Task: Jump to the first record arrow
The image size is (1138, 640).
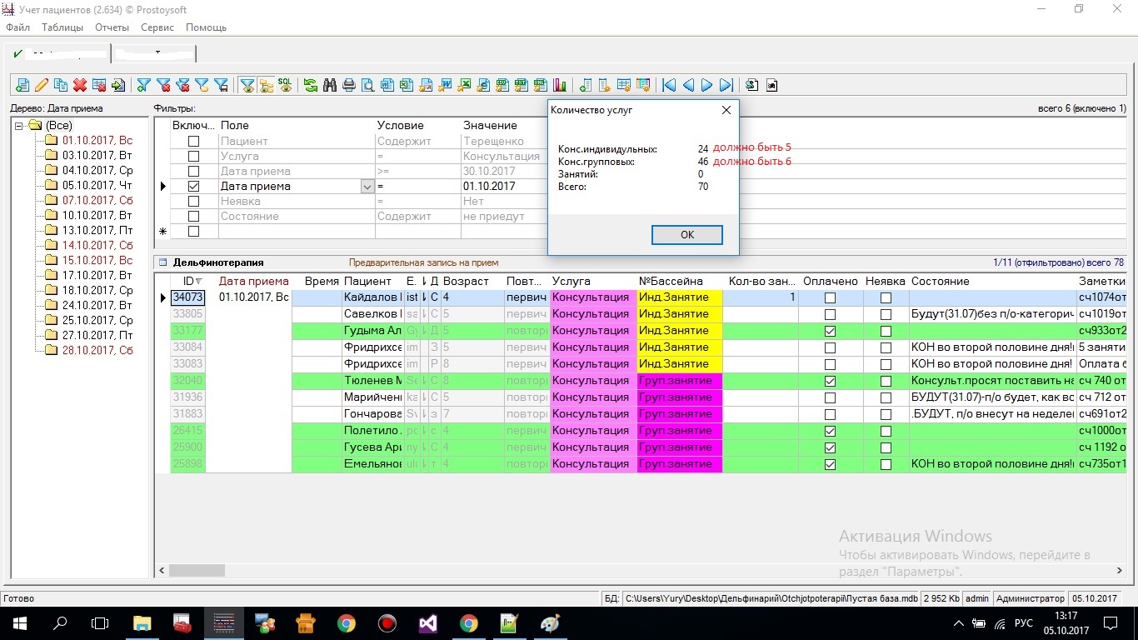Action: 669,85
